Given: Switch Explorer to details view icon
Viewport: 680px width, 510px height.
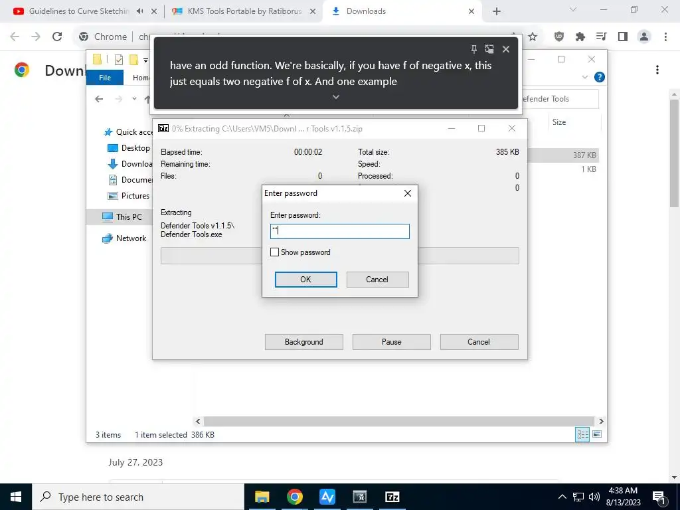Looking at the screenshot, I should (582, 434).
